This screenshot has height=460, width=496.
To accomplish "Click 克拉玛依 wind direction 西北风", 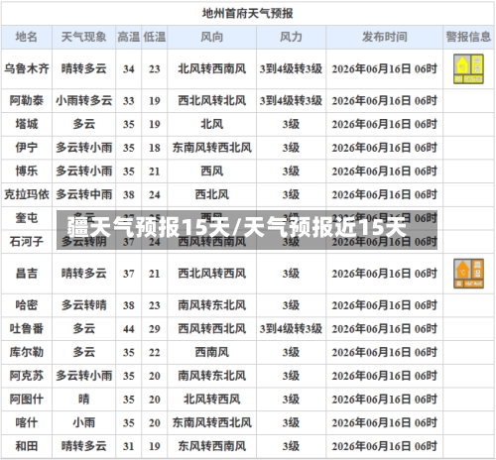I will point(211,194).
